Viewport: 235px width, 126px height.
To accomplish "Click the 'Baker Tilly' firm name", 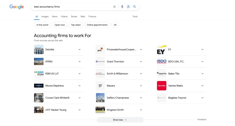I will [x=174, y=73].
